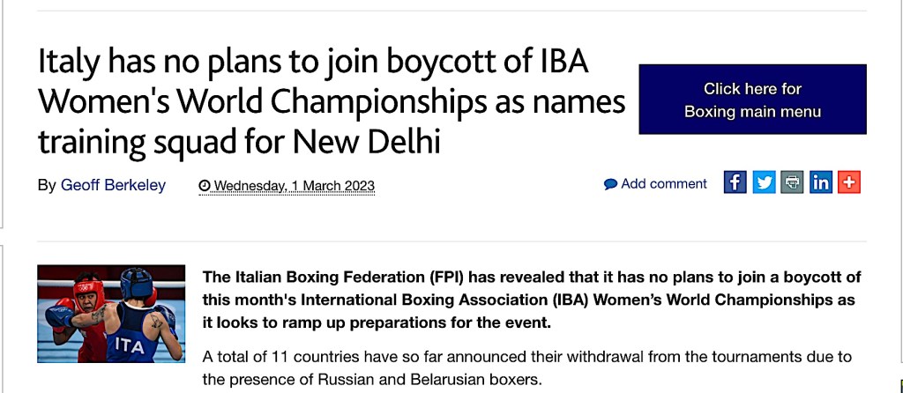This screenshot has width=903, height=393.
Task: Click the "By" label before author name
Action: 47,185
